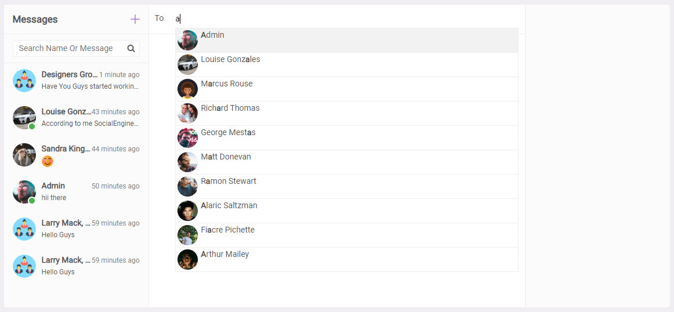Image resolution: width=674 pixels, height=312 pixels.
Task: Pick Matt Donevan as recipient
Action: pyautogui.click(x=347, y=162)
